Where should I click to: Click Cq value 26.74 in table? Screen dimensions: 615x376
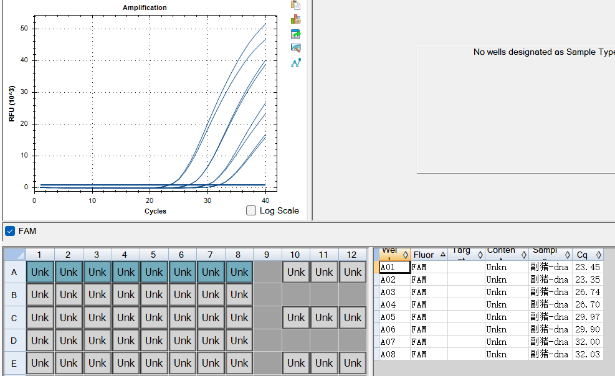pos(588,292)
